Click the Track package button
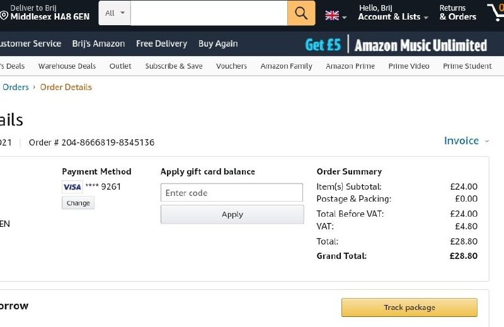This screenshot has width=504, height=327. [409, 307]
